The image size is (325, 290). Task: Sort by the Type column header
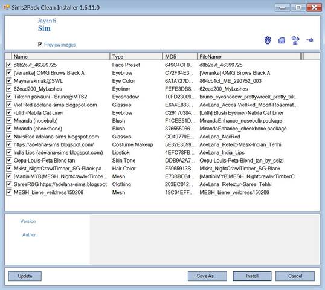tap(136, 56)
